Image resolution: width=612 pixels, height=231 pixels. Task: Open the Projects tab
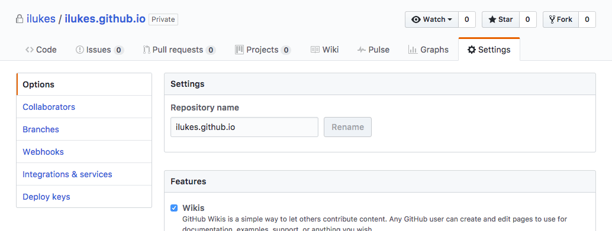263,50
